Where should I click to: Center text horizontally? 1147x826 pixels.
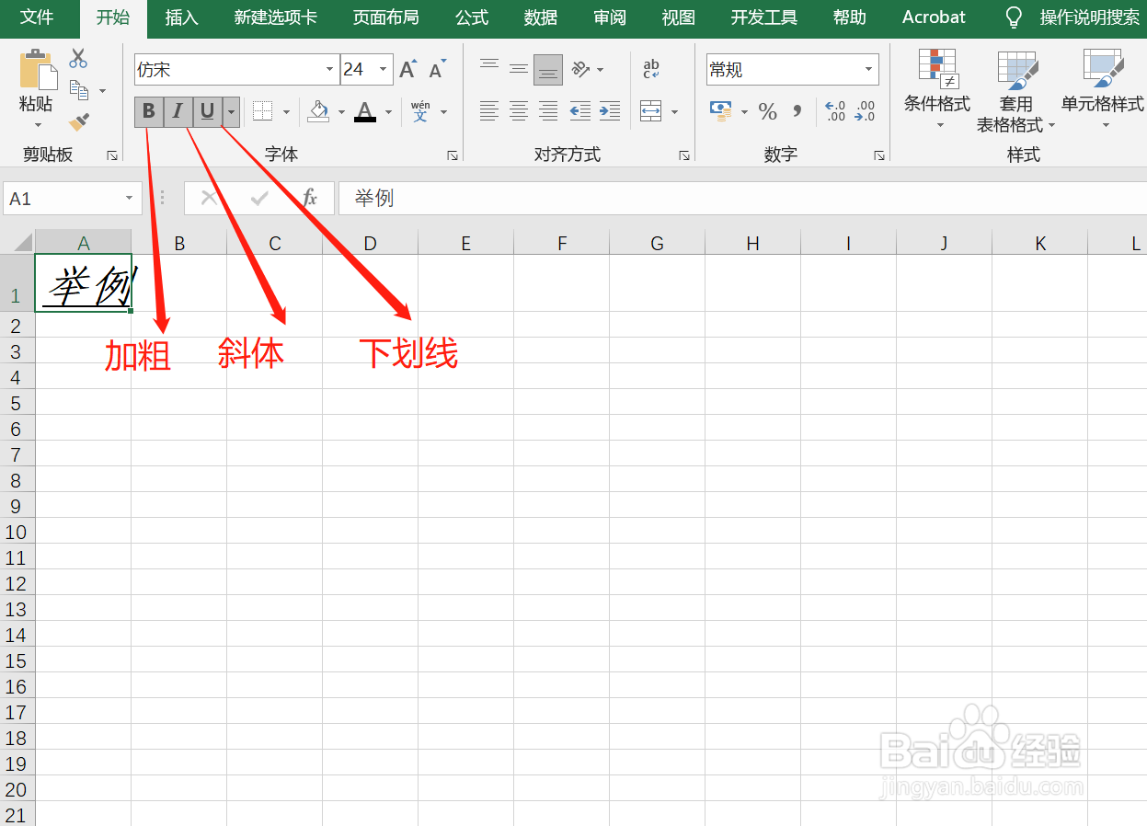coord(519,111)
